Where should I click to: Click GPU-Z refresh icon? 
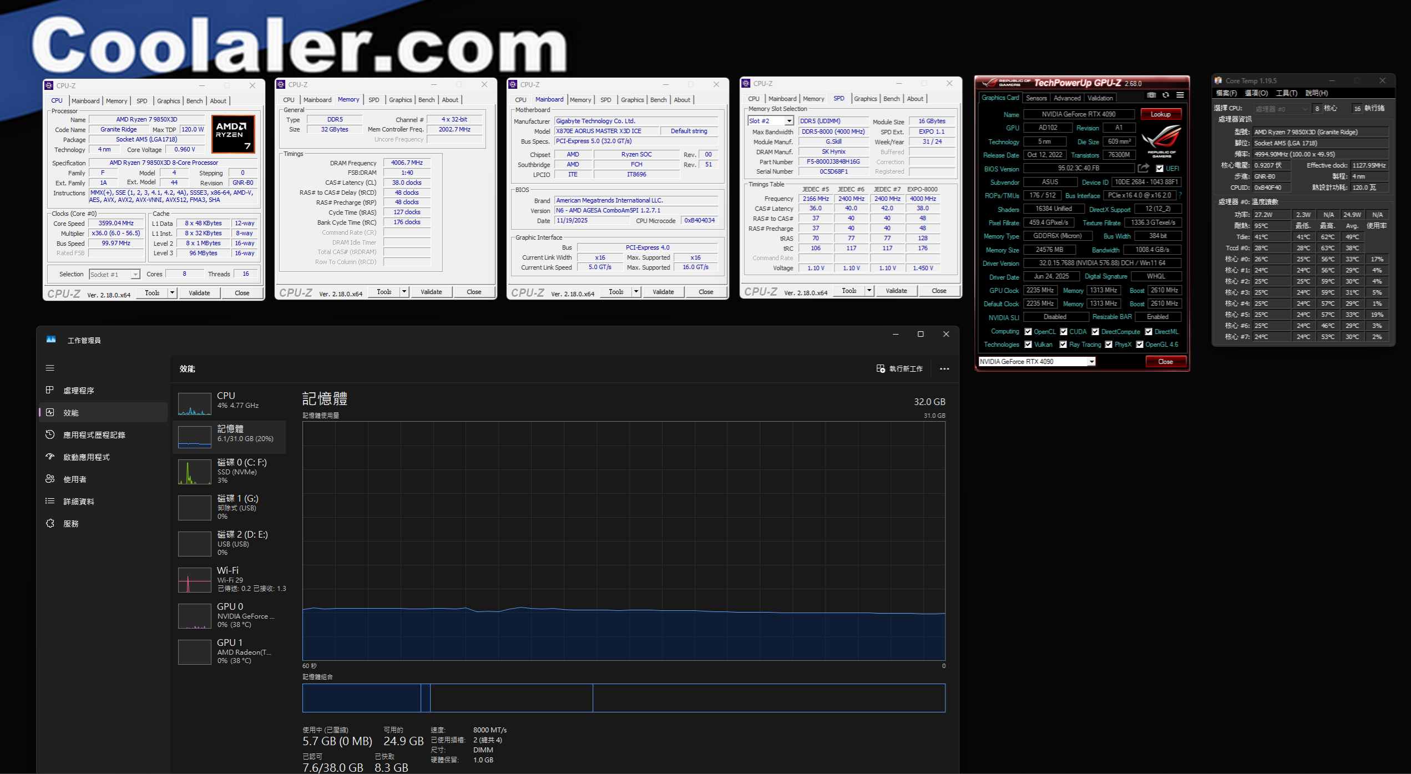[1166, 95]
